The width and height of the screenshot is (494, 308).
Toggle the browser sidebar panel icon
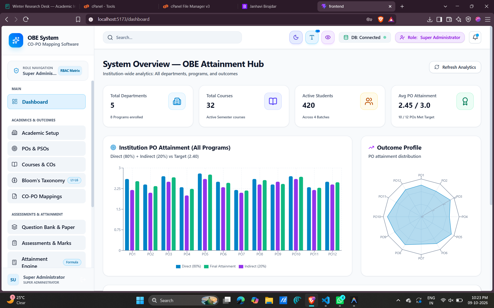439,19
